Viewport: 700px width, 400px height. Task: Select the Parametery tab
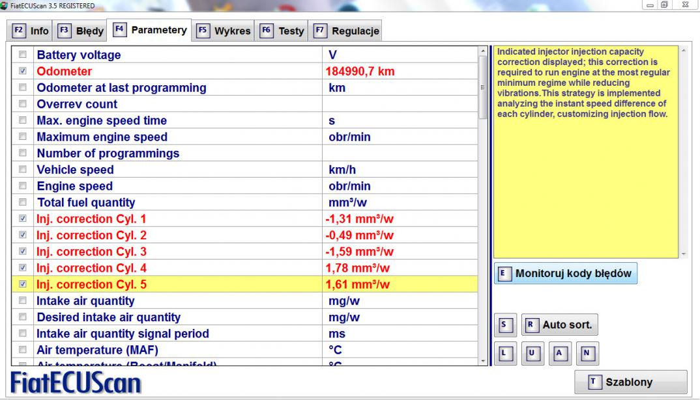pos(149,30)
